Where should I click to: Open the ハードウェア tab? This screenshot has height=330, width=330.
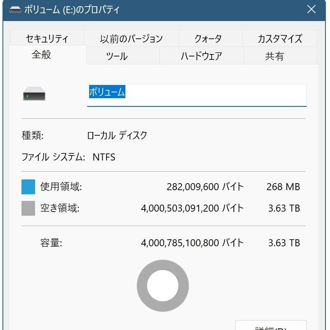[201, 56]
